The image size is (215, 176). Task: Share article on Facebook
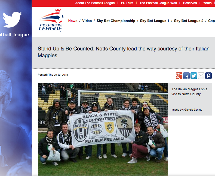tap(186, 76)
